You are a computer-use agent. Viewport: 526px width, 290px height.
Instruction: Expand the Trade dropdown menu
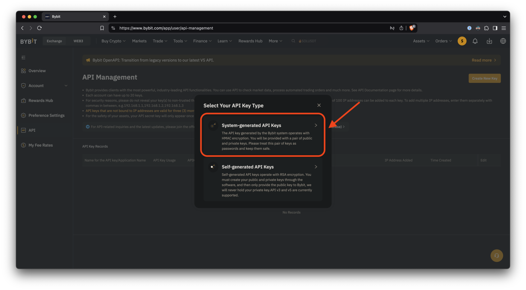[x=160, y=41]
